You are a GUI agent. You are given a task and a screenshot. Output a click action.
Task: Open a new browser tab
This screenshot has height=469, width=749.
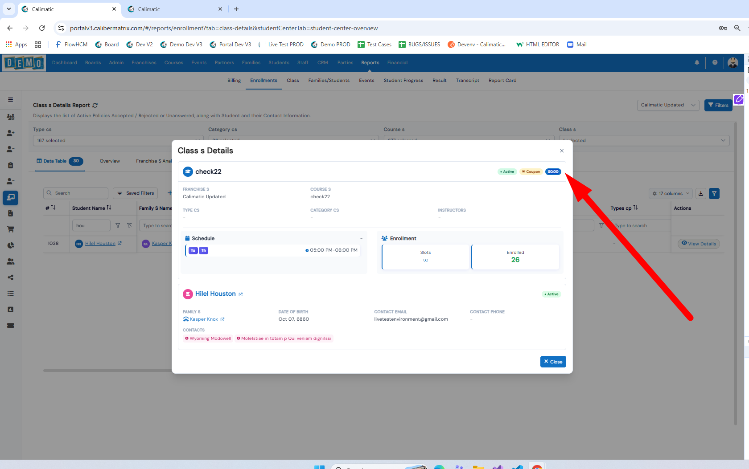pos(236,9)
